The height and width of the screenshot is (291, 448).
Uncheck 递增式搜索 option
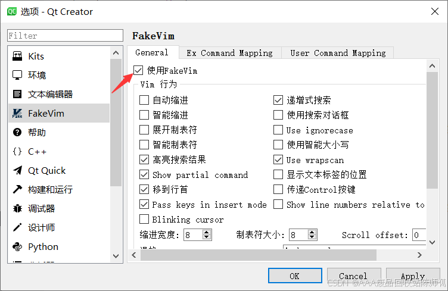tap(278, 100)
